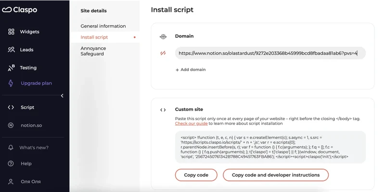
Task: Click the Help question mark icon
Action: (11, 164)
